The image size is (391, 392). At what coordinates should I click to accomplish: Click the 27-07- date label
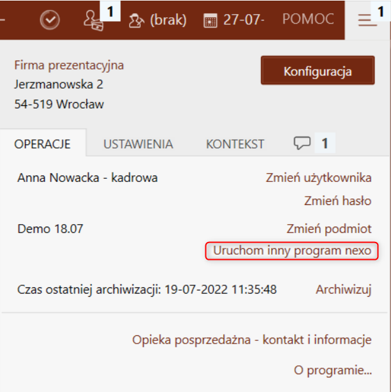coord(244,20)
